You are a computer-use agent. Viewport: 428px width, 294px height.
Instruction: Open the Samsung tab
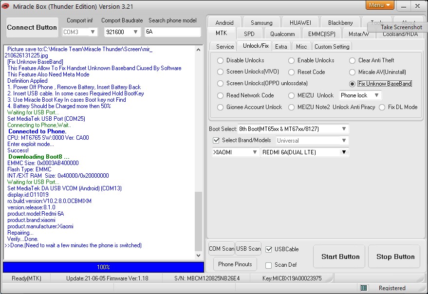click(x=261, y=23)
